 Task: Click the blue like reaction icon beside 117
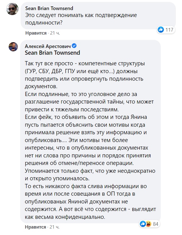[161, 30]
